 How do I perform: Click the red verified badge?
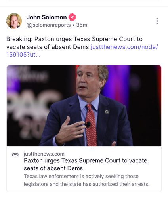(x=72, y=17)
